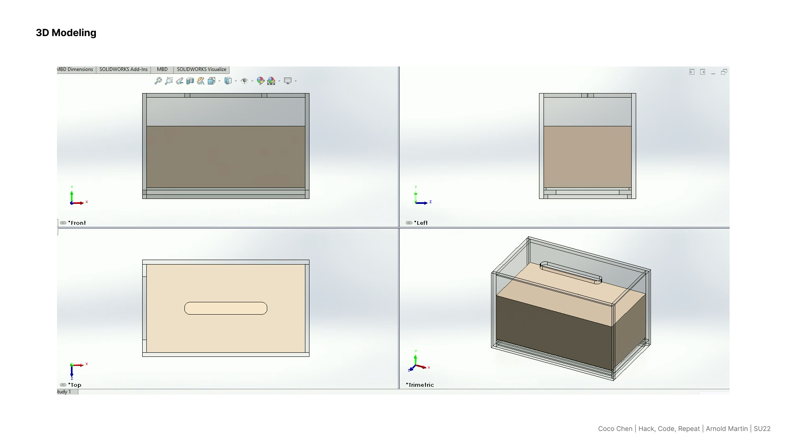
Task: Open the Dynamic Annotation Views icon
Action: pyautogui.click(x=201, y=81)
